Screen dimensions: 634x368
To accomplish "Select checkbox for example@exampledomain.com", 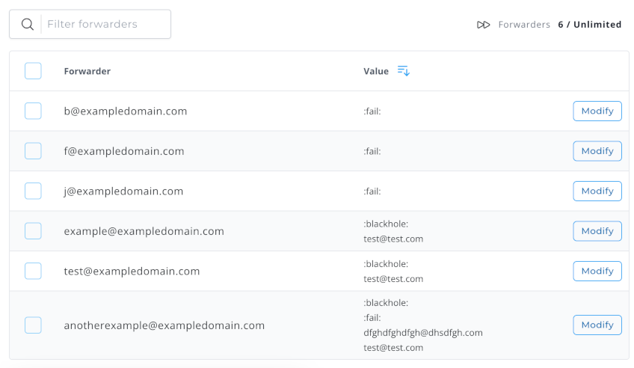I will tap(33, 231).
